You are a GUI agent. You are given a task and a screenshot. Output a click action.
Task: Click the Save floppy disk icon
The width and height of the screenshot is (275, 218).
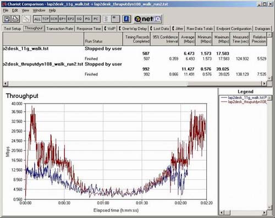tap(7, 19)
